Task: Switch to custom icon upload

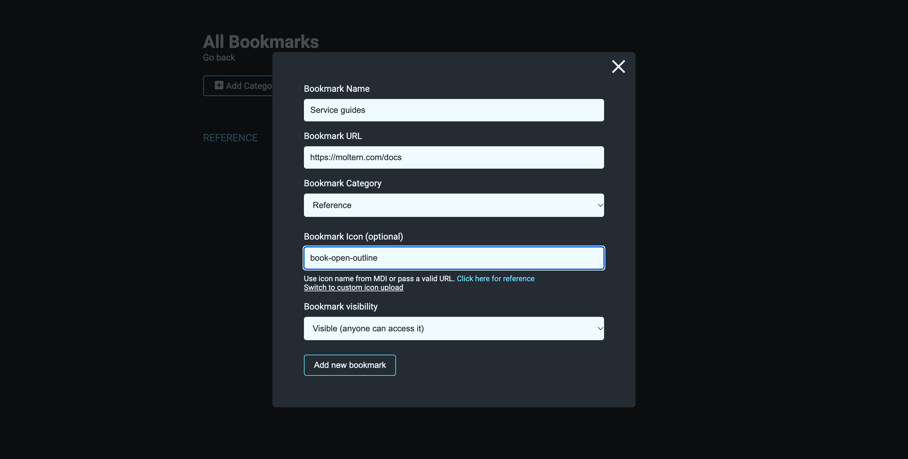Action: click(x=353, y=287)
